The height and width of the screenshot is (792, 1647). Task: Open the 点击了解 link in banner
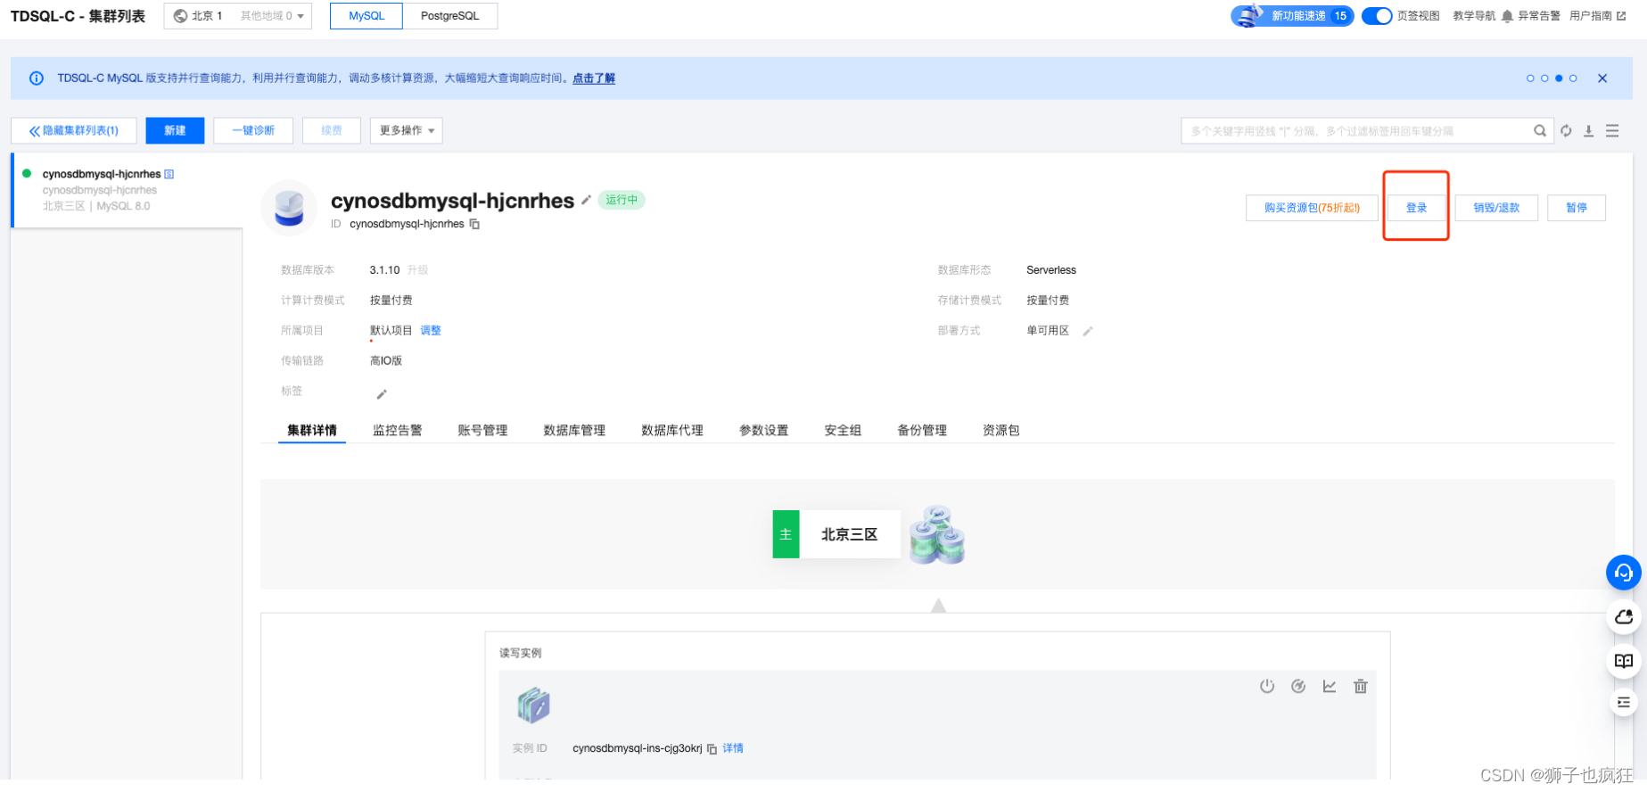(x=594, y=78)
